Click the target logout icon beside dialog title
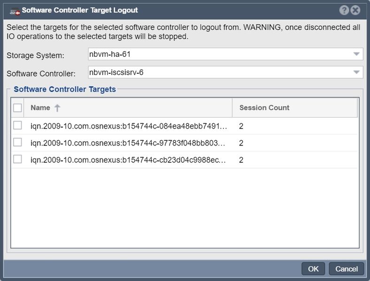 point(15,11)
